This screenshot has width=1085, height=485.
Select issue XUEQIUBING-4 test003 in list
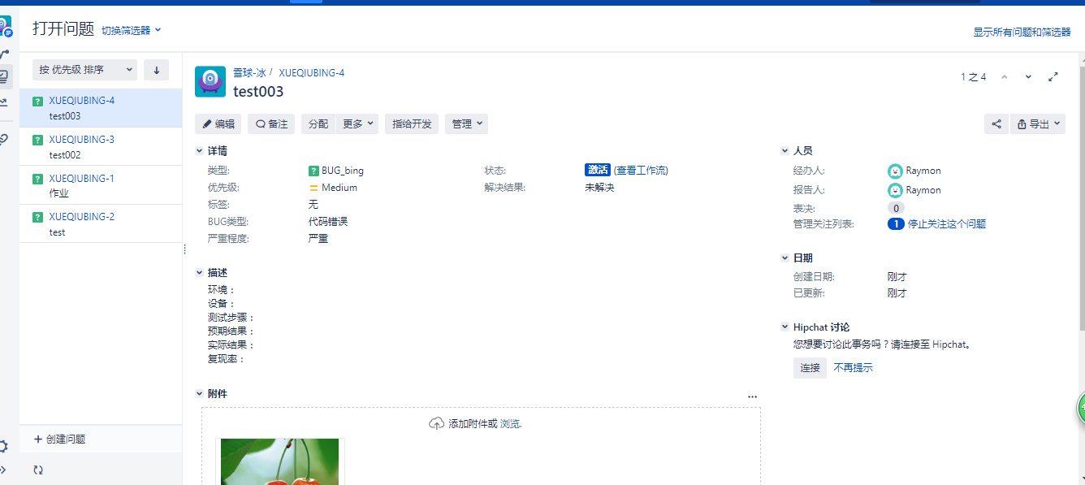[101, 108]
